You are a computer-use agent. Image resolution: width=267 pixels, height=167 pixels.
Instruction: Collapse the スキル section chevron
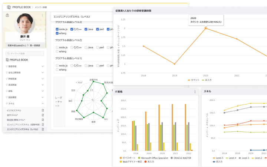(x=43, y=104)
